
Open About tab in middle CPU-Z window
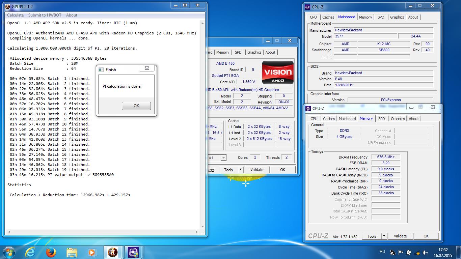coord(270,52)
